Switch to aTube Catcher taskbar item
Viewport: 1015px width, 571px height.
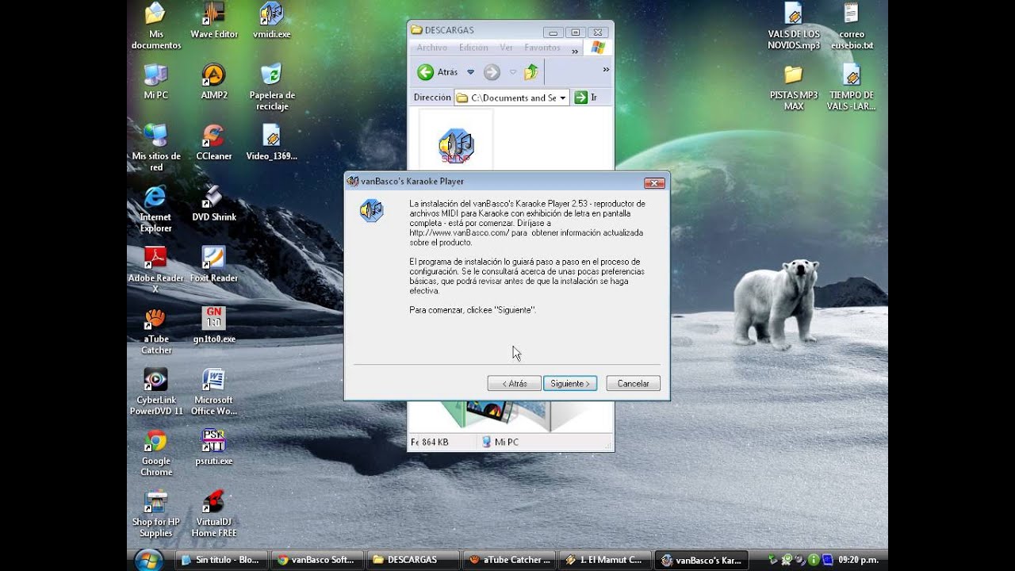click(510, 560)
